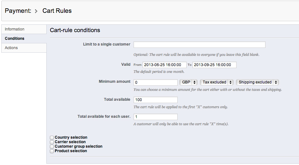Tick the Carrier selection checkbox

coord(52,142)
